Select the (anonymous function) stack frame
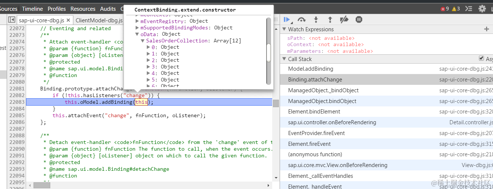 click(x=387, y=154)
